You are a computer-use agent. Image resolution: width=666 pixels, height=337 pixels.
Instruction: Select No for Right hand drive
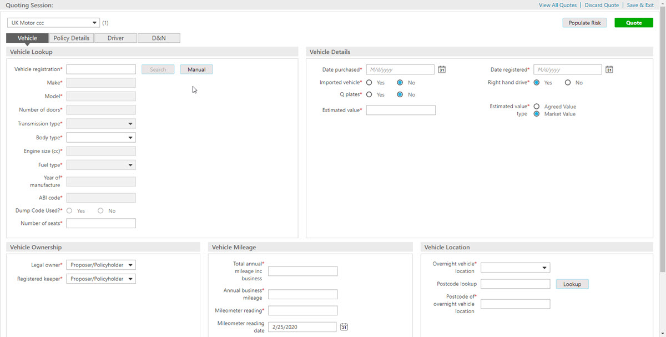tap(568, 83)
